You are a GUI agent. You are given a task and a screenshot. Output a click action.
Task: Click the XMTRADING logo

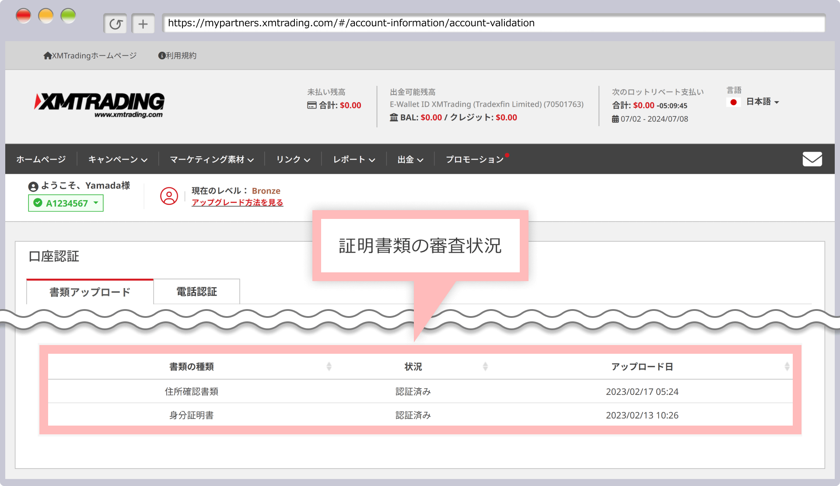click(x=100, y=105)
